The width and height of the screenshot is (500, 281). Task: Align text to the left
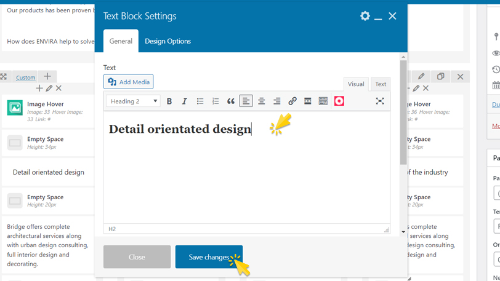[246, 101]
